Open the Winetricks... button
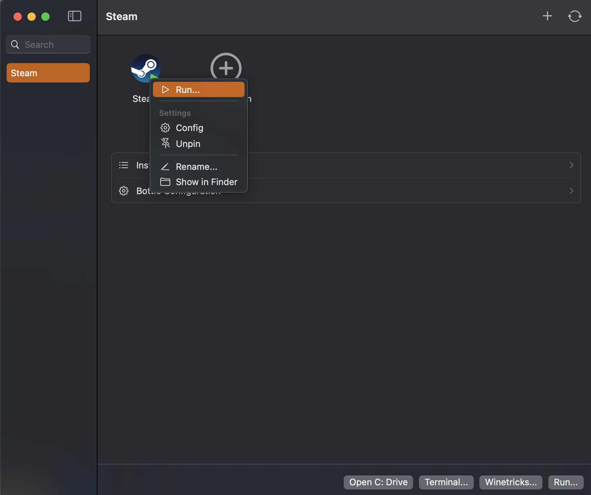This screenshot has height=495, width=591. tap(511, 482)
